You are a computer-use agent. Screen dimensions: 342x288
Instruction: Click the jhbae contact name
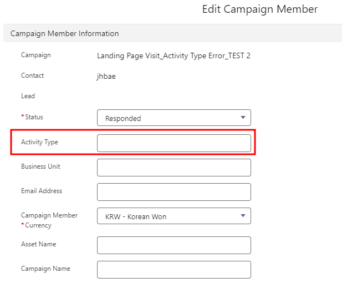pyautogui.click(x=106, y=76)
